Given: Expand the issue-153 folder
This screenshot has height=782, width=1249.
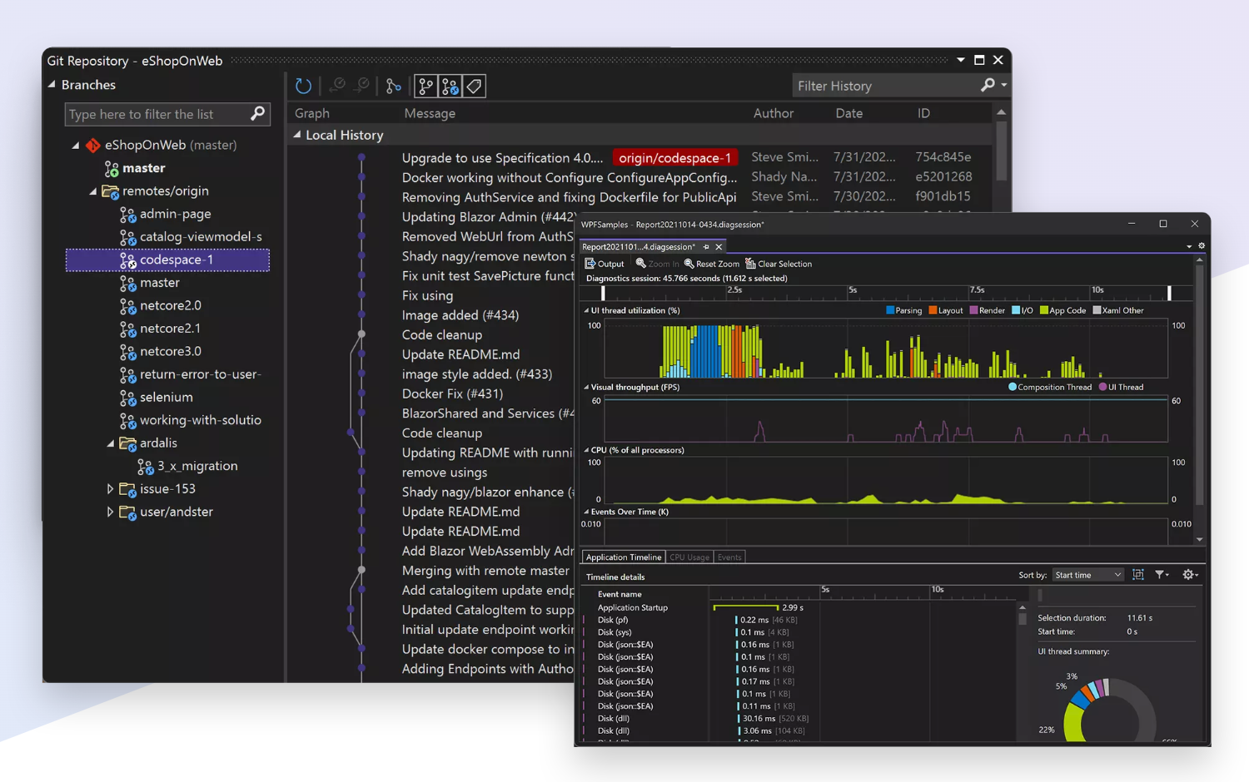Looking at the screenshot, I should (x=110, y=488).
